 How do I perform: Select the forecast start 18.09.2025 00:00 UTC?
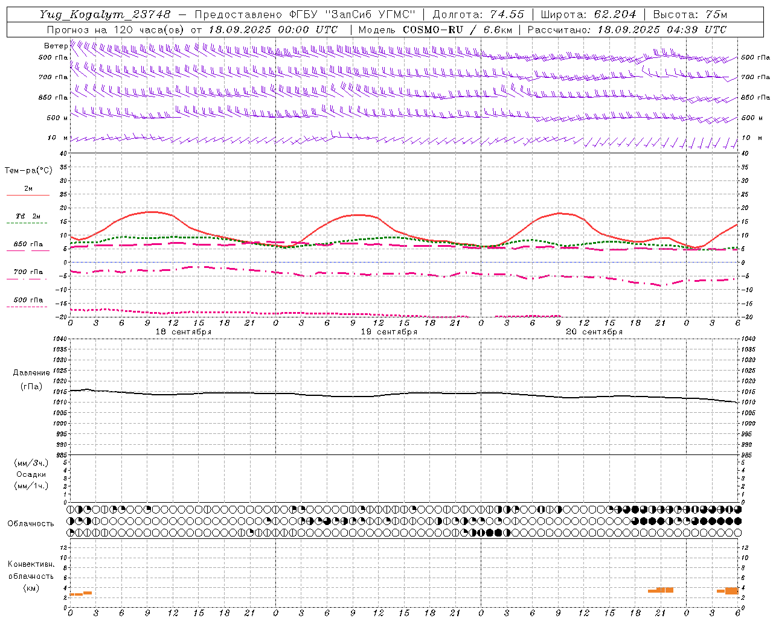pos(273,30)
